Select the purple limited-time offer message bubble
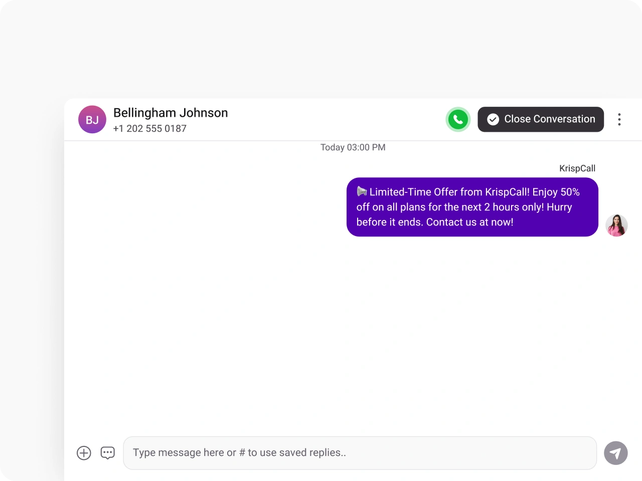Viewport: 642px width, 481px height. pyautogui.click(x=472, y=207)
